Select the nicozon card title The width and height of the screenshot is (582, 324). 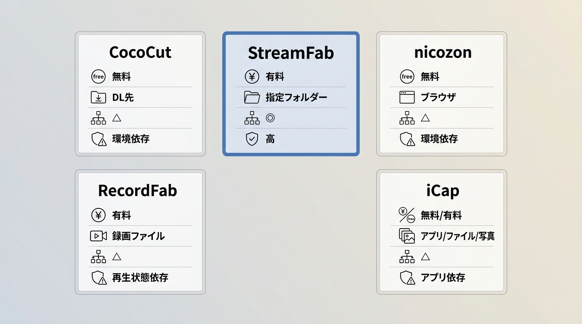point(443,52)
